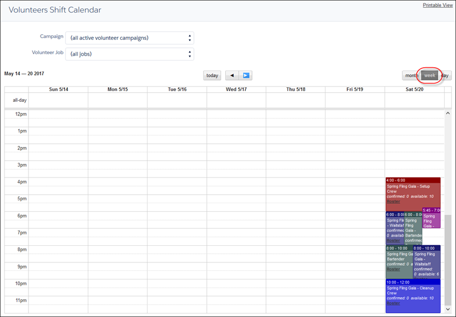The width and height of the screenshot is (456, 317).
Task: Open Roster for 8:00 Bartender shift
Action: point(393,269)
